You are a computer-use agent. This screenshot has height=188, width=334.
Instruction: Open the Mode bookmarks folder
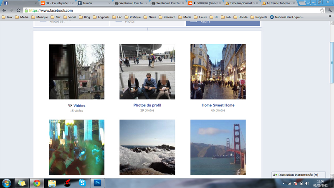(x=185, y=17)
